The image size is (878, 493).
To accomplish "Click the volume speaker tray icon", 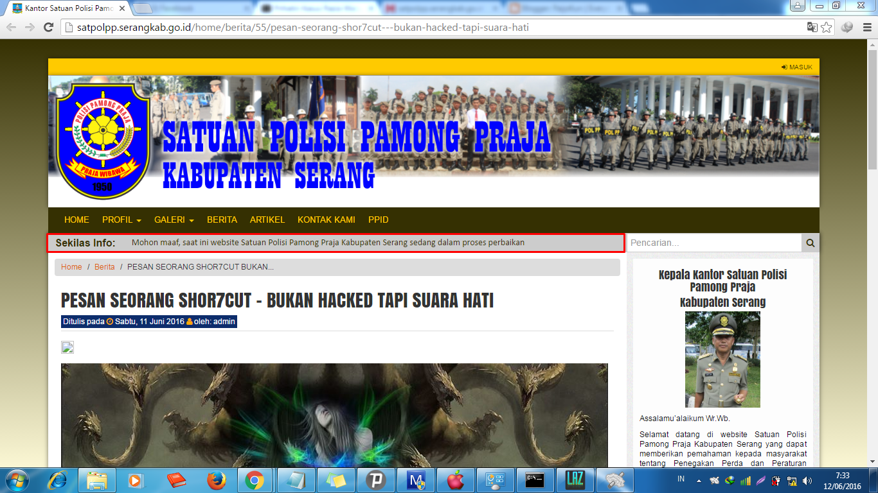I will coord(807,481).
